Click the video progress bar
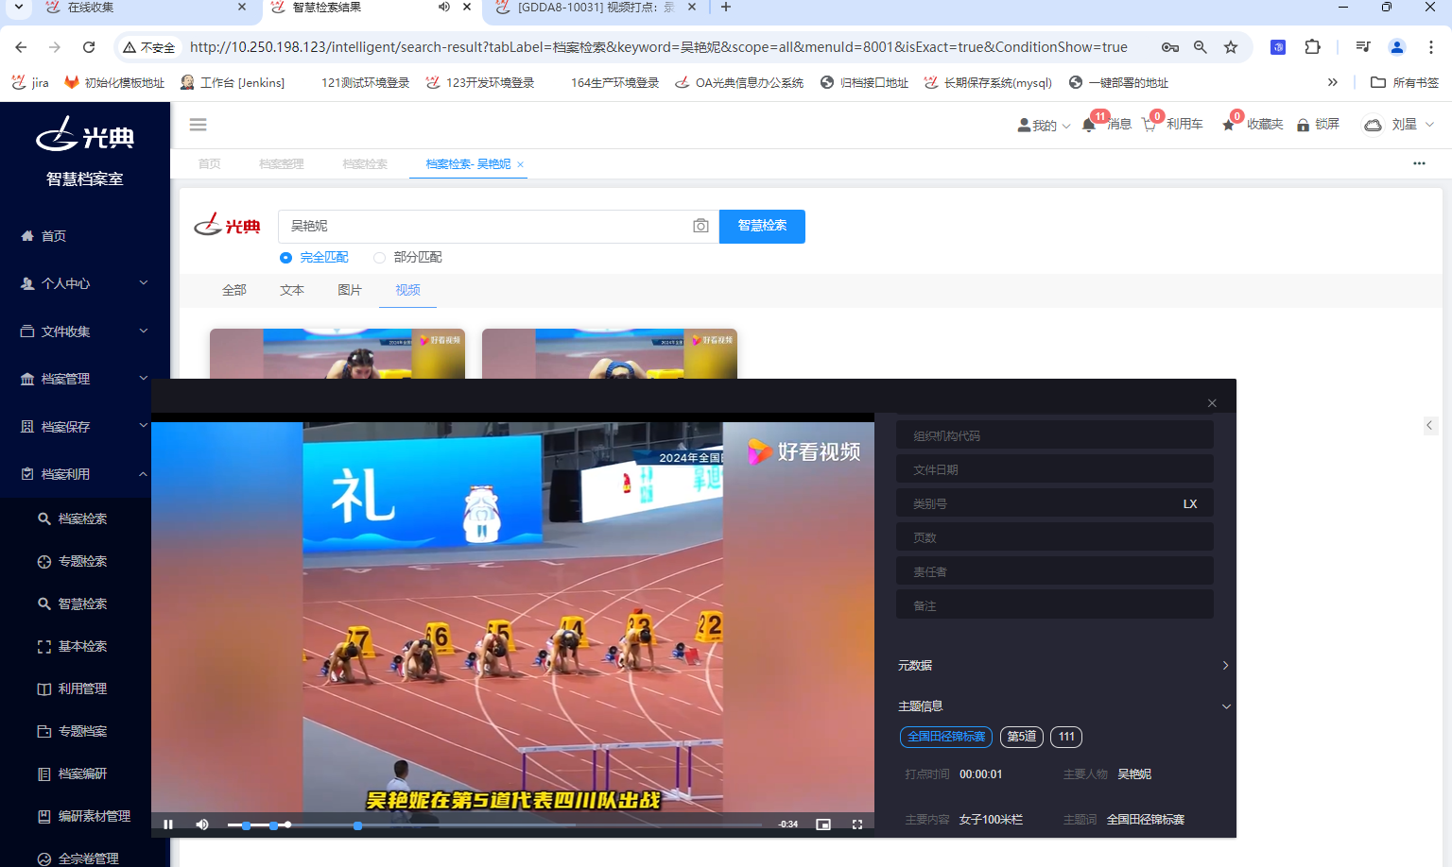The image size is (1452, 867). click(494, 825)
